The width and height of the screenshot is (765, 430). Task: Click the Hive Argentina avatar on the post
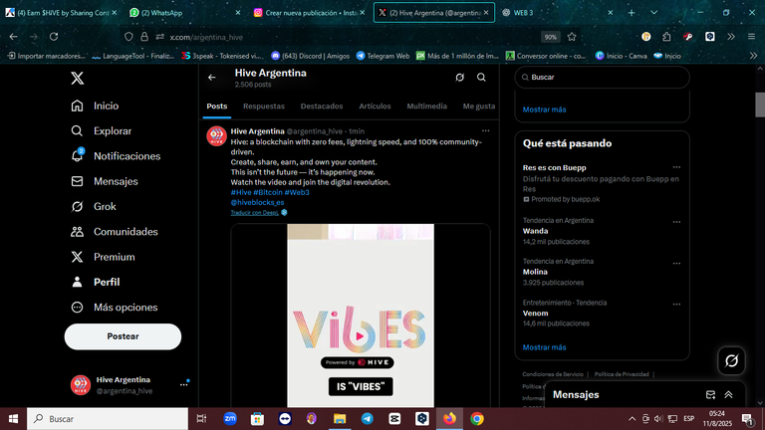pyautogui.click(x=216, y=136)
